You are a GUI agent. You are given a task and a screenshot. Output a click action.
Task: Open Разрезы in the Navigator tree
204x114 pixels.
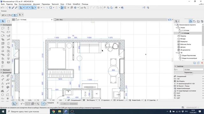tap(183, 36)
